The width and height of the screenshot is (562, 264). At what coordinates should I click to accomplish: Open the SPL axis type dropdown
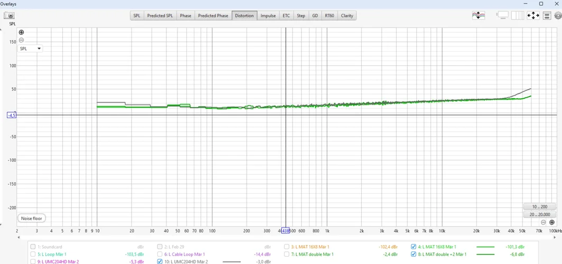tap(30, 49)
